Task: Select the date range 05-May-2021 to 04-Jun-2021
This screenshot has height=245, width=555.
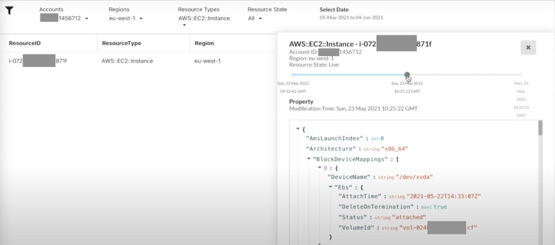Action: (x=351, y=17)
